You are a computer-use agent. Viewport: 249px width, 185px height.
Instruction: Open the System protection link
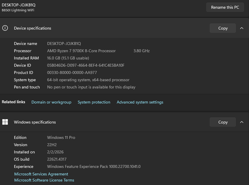point(94,102)
